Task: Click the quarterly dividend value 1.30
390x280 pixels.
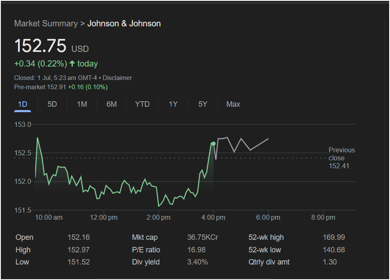Action: tap(330, 262)
